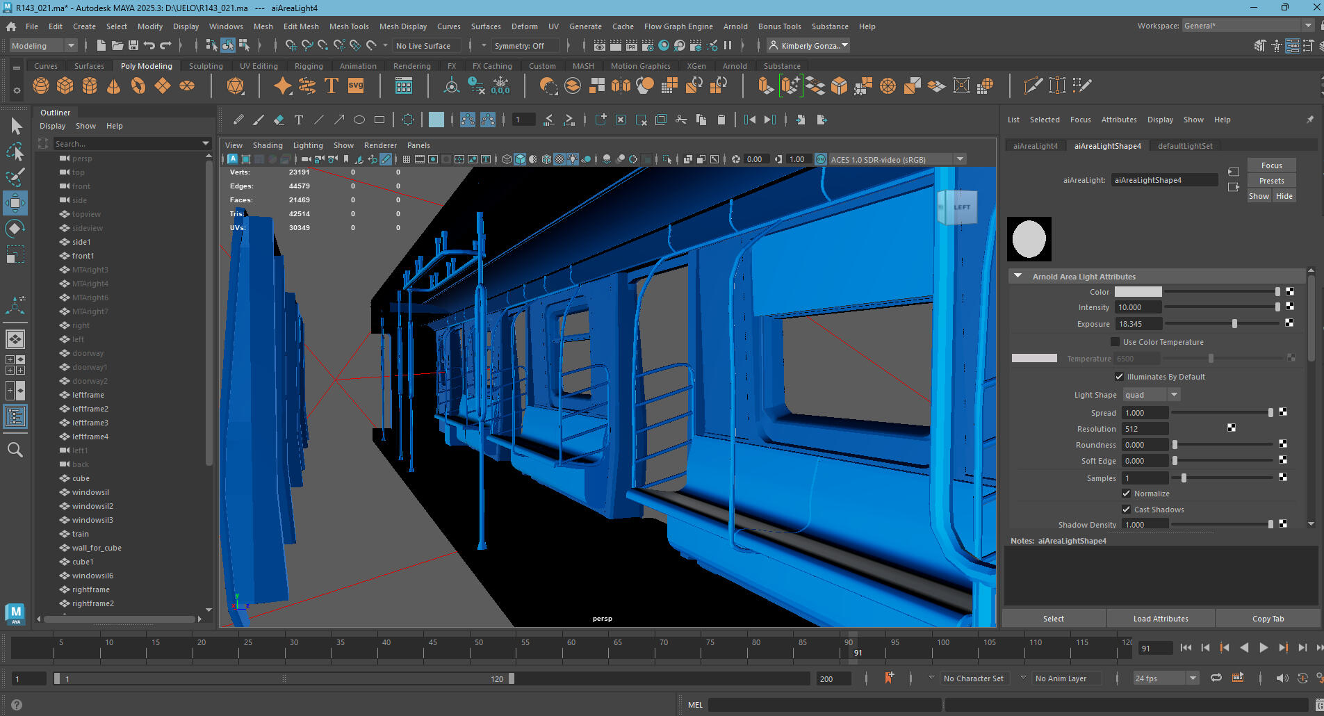1324x716 pixels.
Task: Click the Undo arrow icon
Action: (149, 46)
